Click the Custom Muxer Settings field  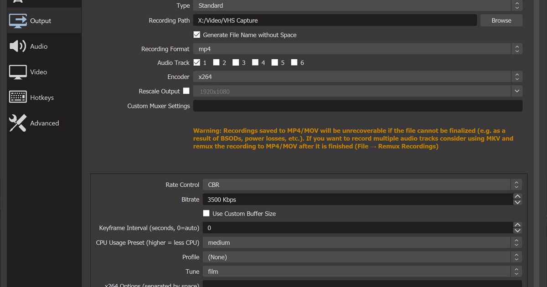click(357, 106)
